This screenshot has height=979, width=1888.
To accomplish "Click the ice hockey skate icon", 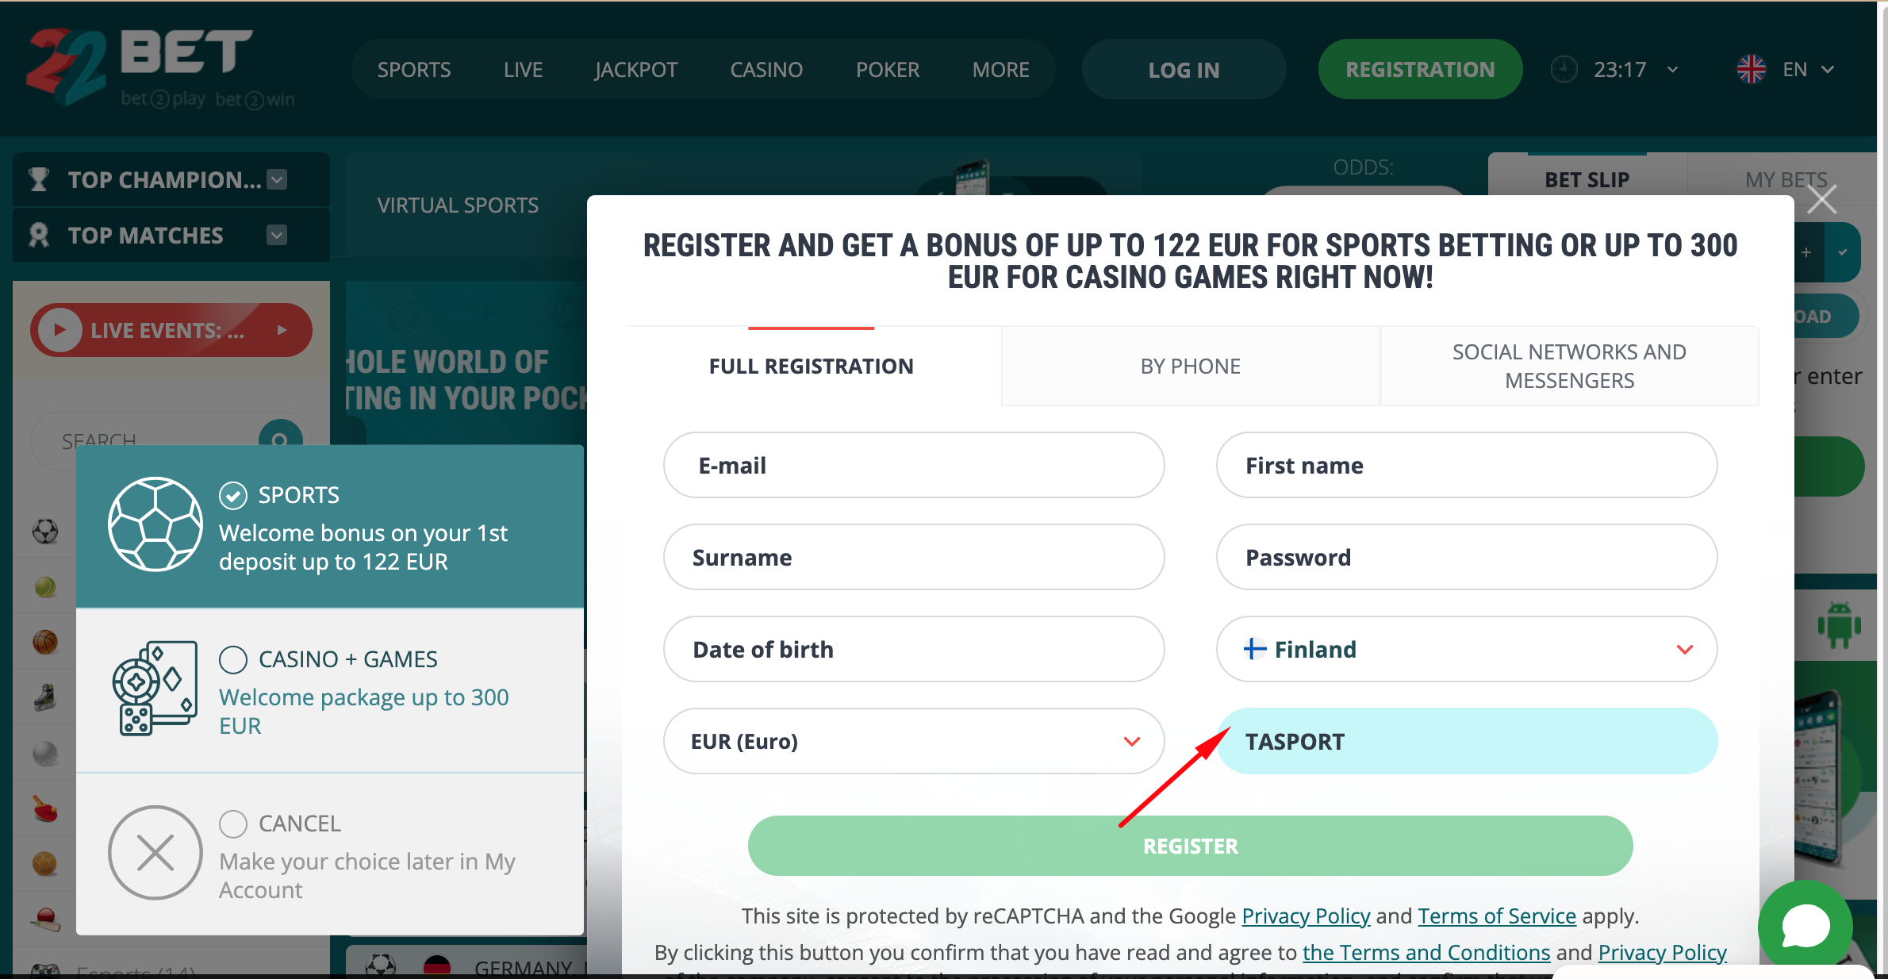I will pos(45,697).
